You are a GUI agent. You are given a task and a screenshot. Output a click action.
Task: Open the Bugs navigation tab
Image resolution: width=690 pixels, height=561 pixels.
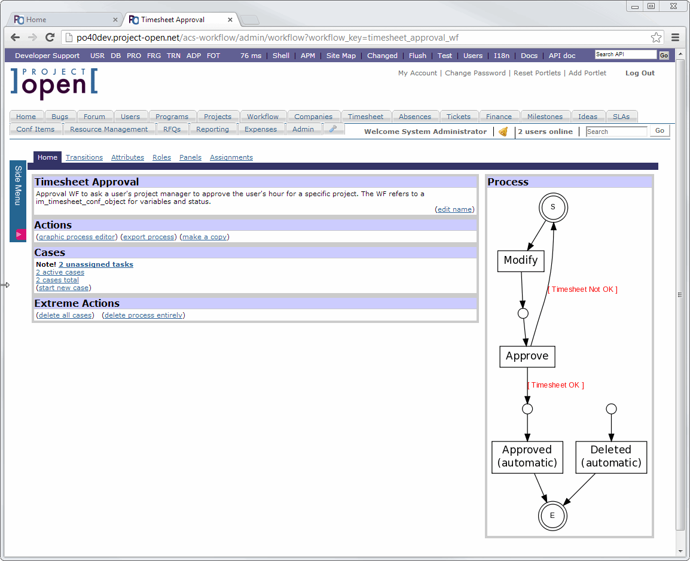(x=60, y=117)
